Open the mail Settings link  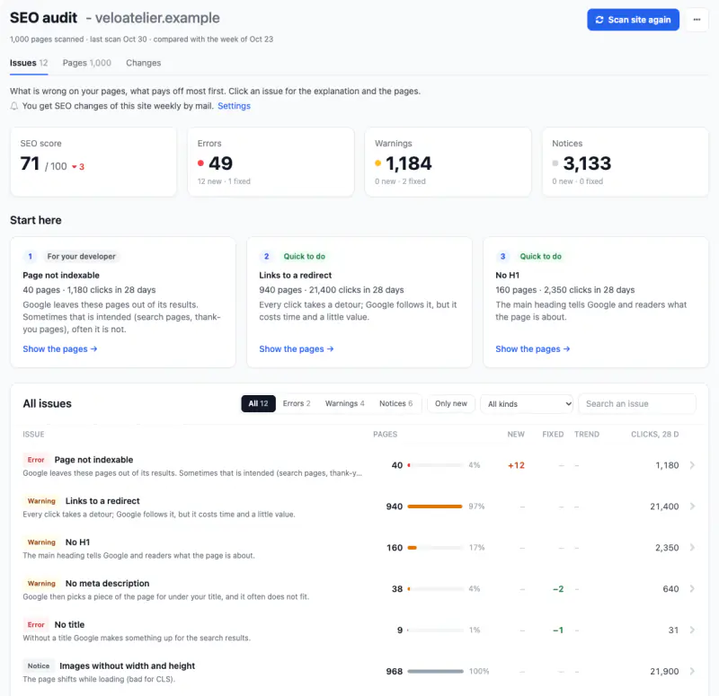234,106
